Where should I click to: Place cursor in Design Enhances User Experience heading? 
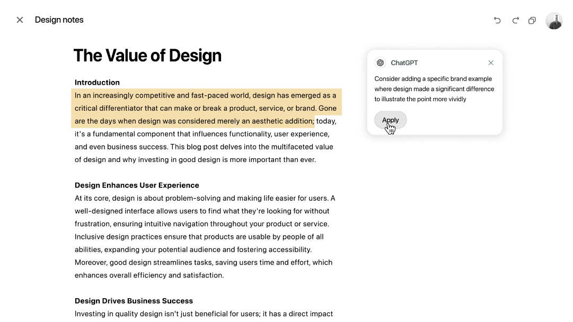click(x=137, y=185)
